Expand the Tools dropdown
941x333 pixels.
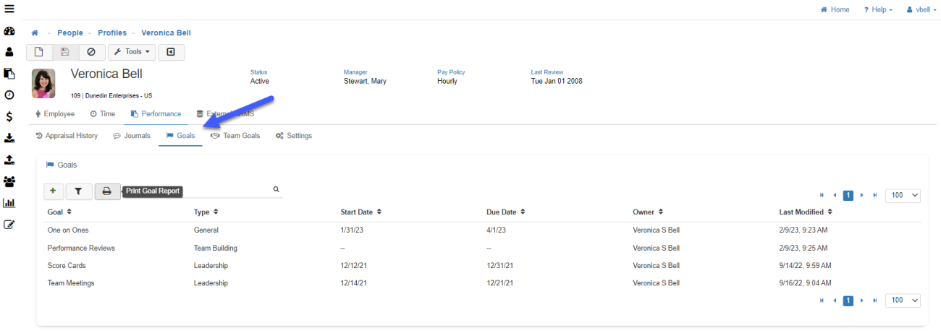click(x=131, y=52)
